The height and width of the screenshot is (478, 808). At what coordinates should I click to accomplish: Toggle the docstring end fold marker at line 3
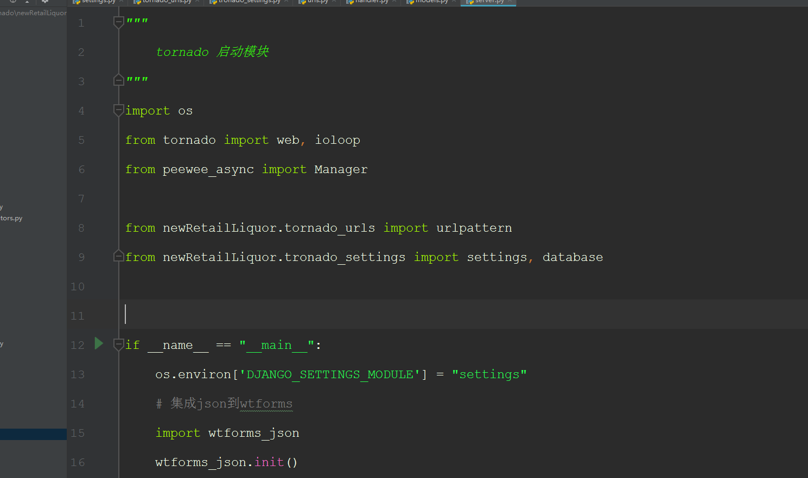(x=118, y=80)
